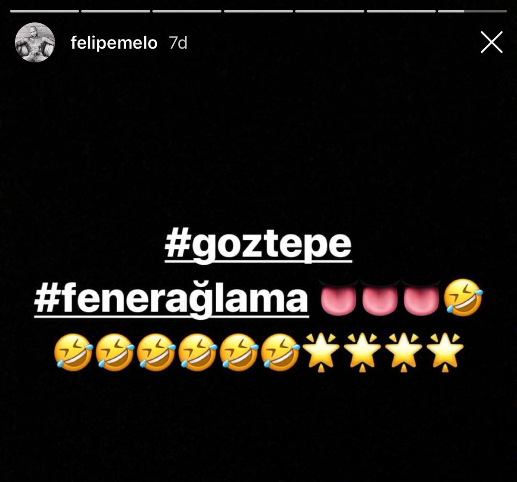Tap the third tongue emoji
Image resolution: width=517 pixels, height=482 pixels.
tap(421, 297)
